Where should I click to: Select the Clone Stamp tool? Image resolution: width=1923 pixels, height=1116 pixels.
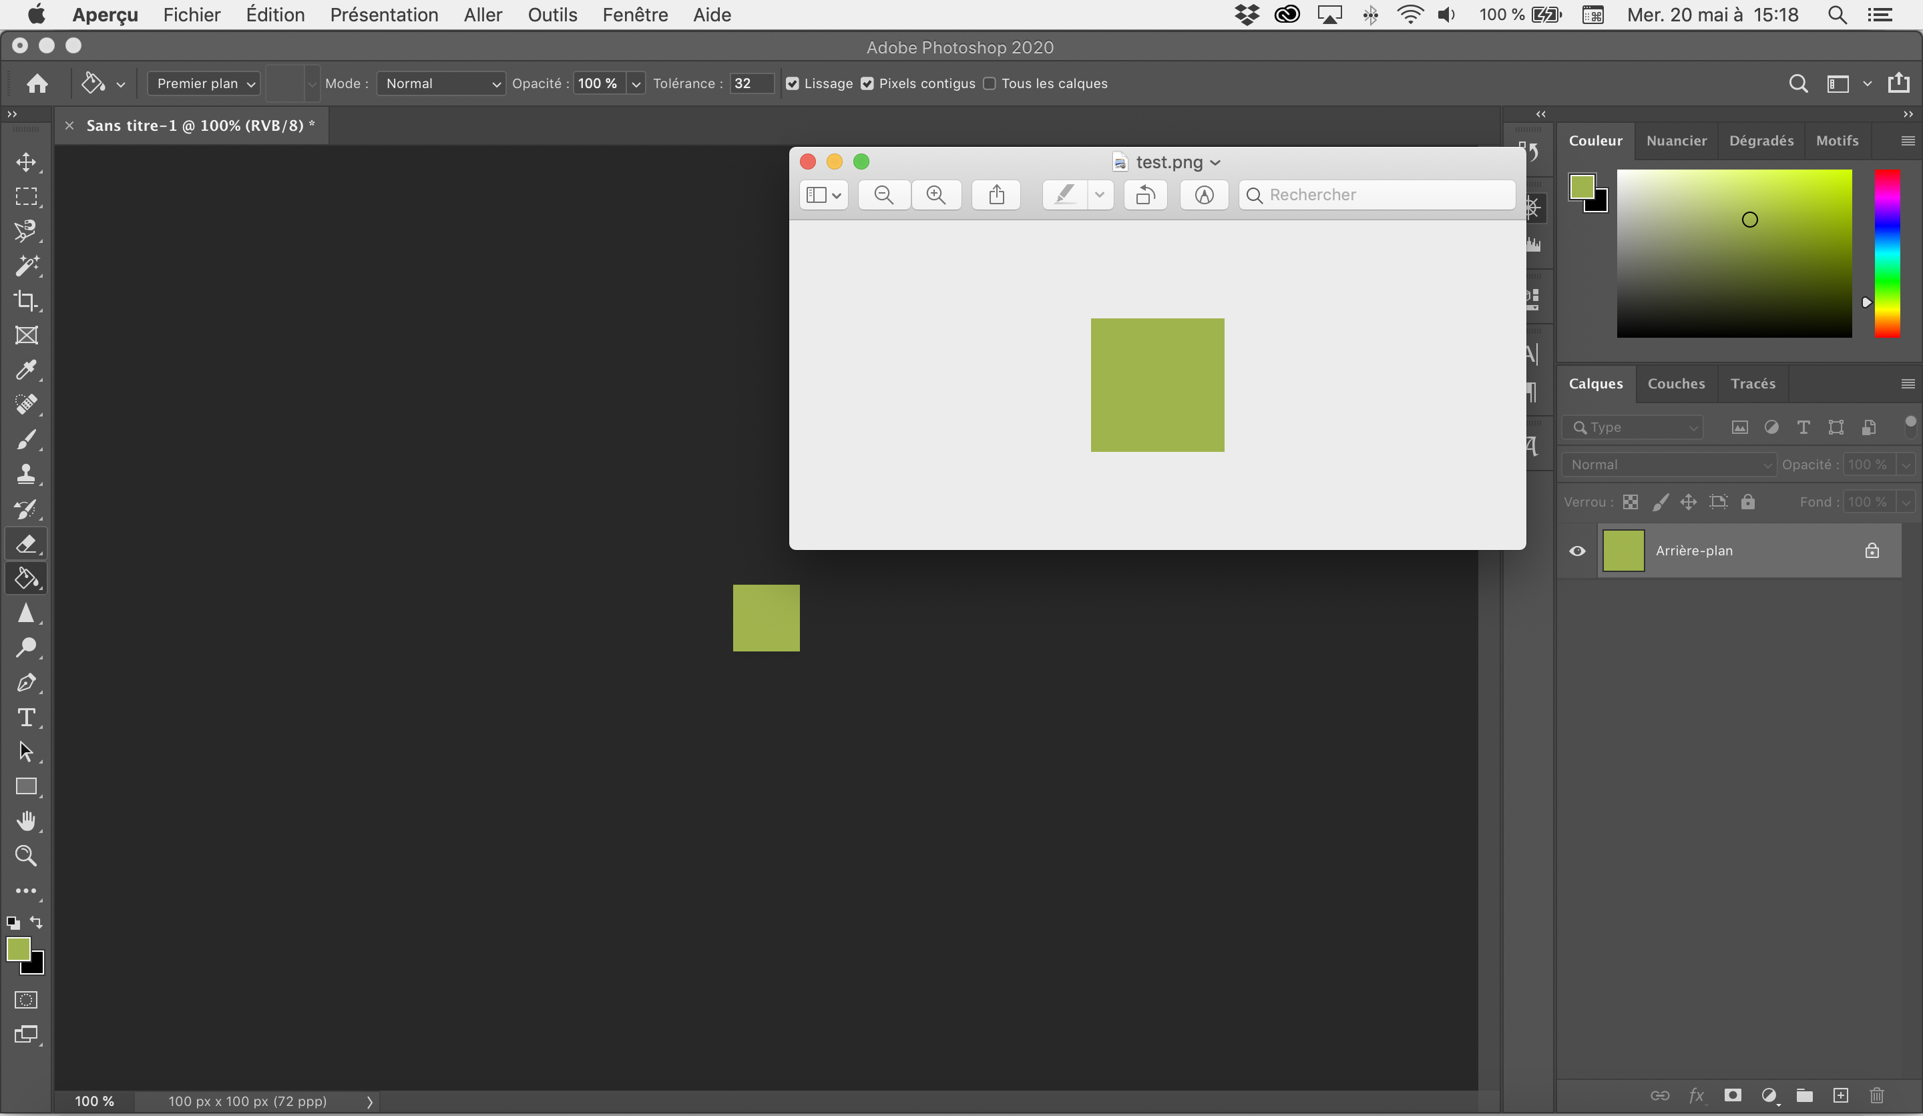27,474
